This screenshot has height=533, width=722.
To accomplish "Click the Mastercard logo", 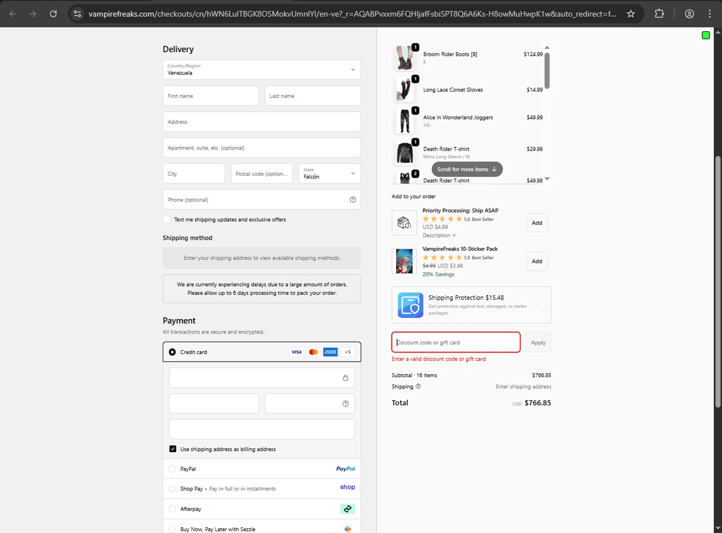I will point(313,352).
